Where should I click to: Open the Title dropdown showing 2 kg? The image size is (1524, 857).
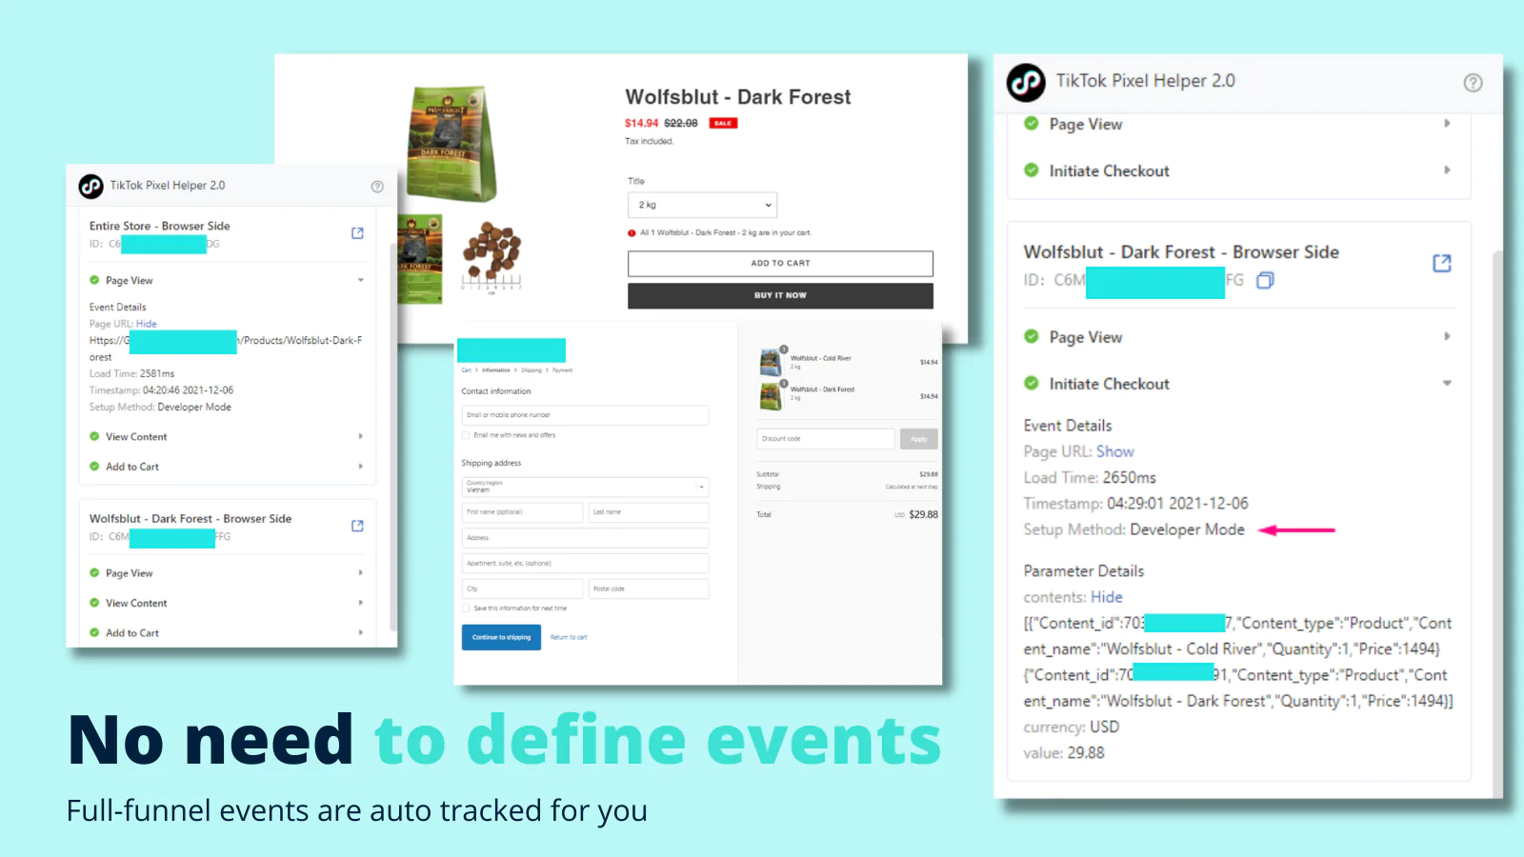(702, 205)
